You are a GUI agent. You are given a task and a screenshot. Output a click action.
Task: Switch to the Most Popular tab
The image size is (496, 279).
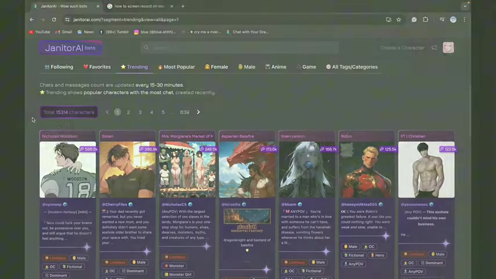tap(176, 67)
